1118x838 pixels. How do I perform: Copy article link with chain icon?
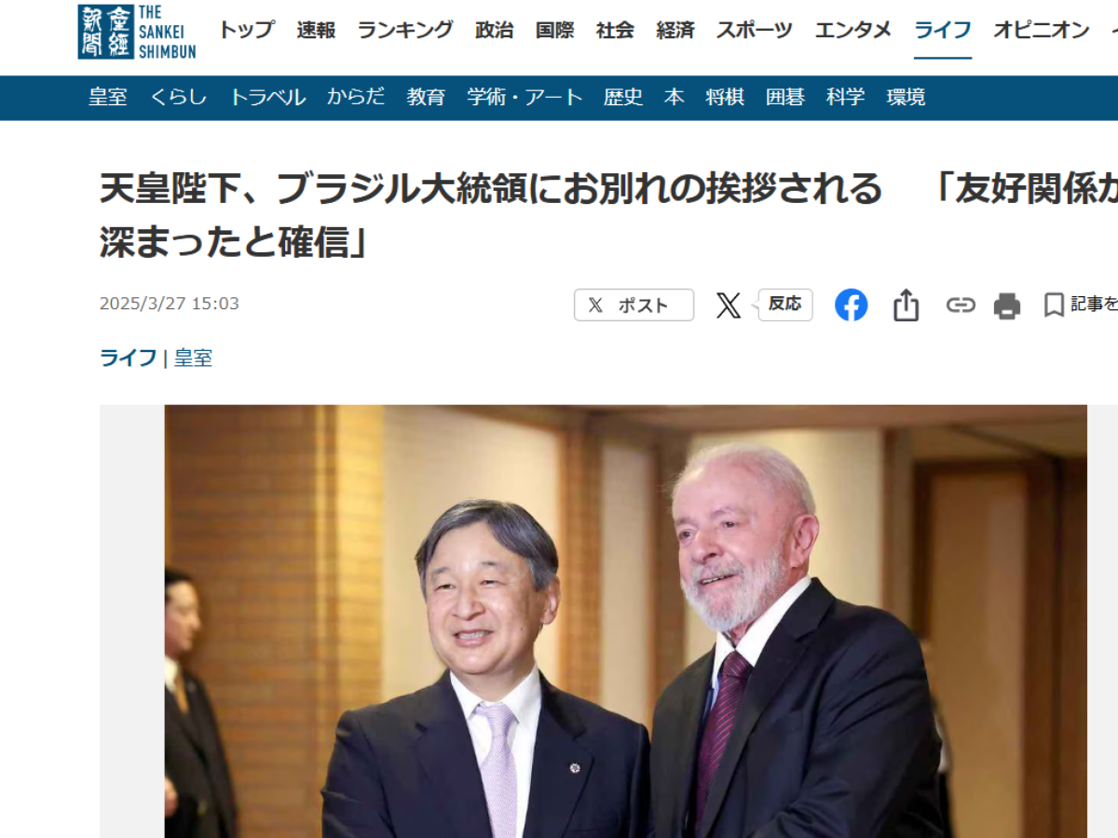point(961,305)
